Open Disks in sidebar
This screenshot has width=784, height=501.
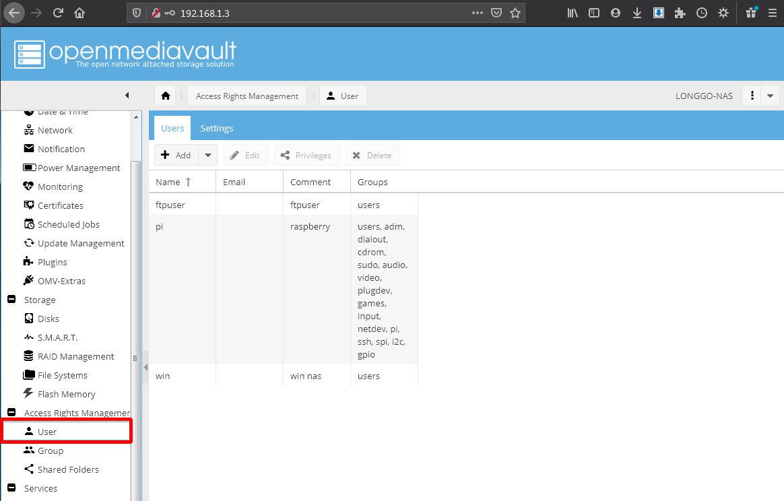(x=48, y=319)
